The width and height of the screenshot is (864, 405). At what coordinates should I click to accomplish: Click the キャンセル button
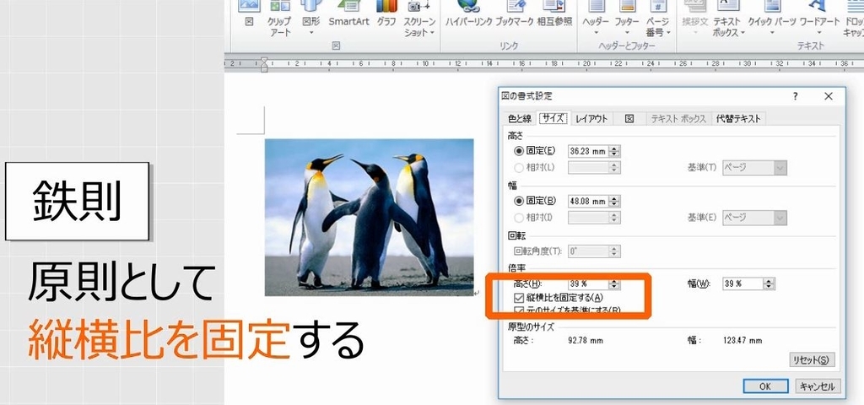(x=818, y=386)
